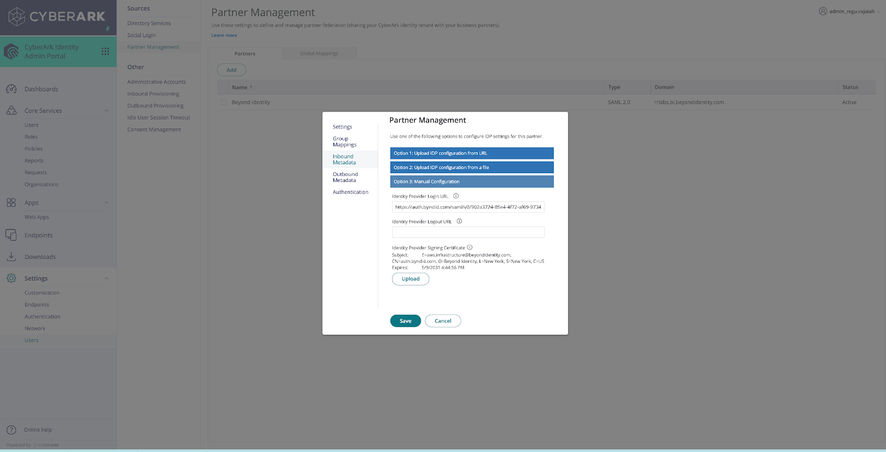Image resolution: width=886 pixels, height=452 pixels.
Task: Go to Policies under Core Services
Action: [33, 149]
